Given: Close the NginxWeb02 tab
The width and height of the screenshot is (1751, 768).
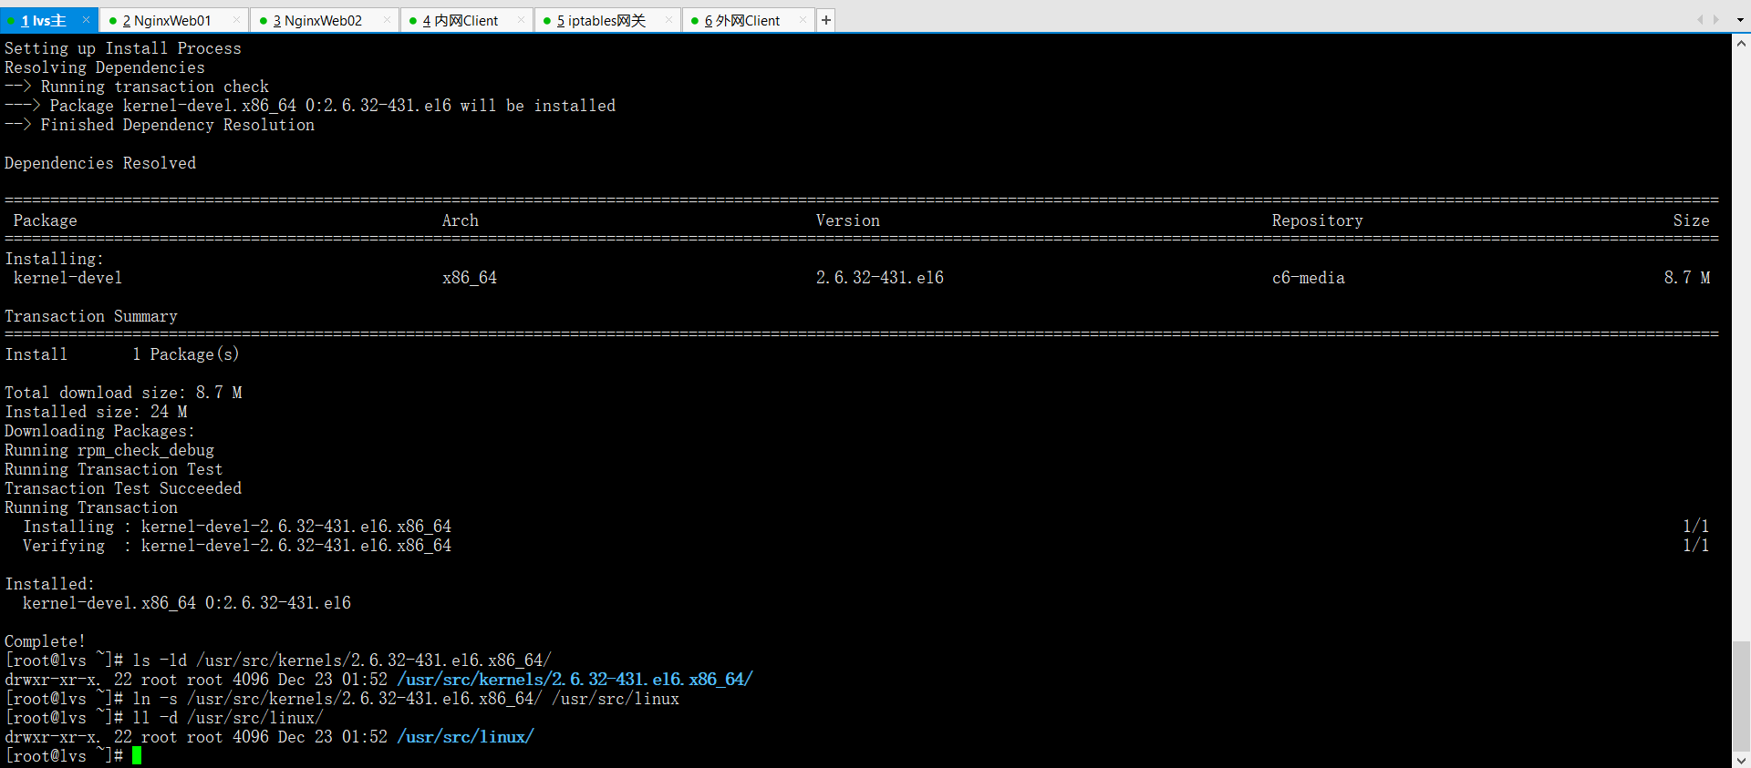Looking at the screenshot, I should coord(387,20).
